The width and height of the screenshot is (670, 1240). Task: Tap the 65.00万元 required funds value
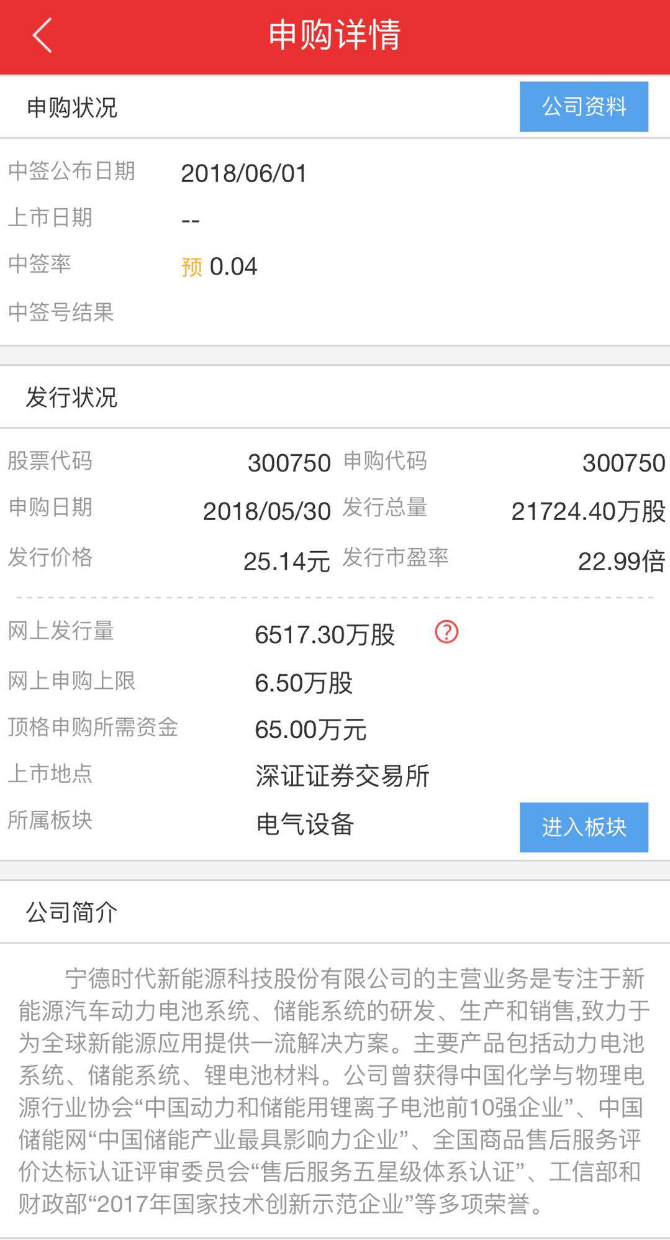[310, 729]
